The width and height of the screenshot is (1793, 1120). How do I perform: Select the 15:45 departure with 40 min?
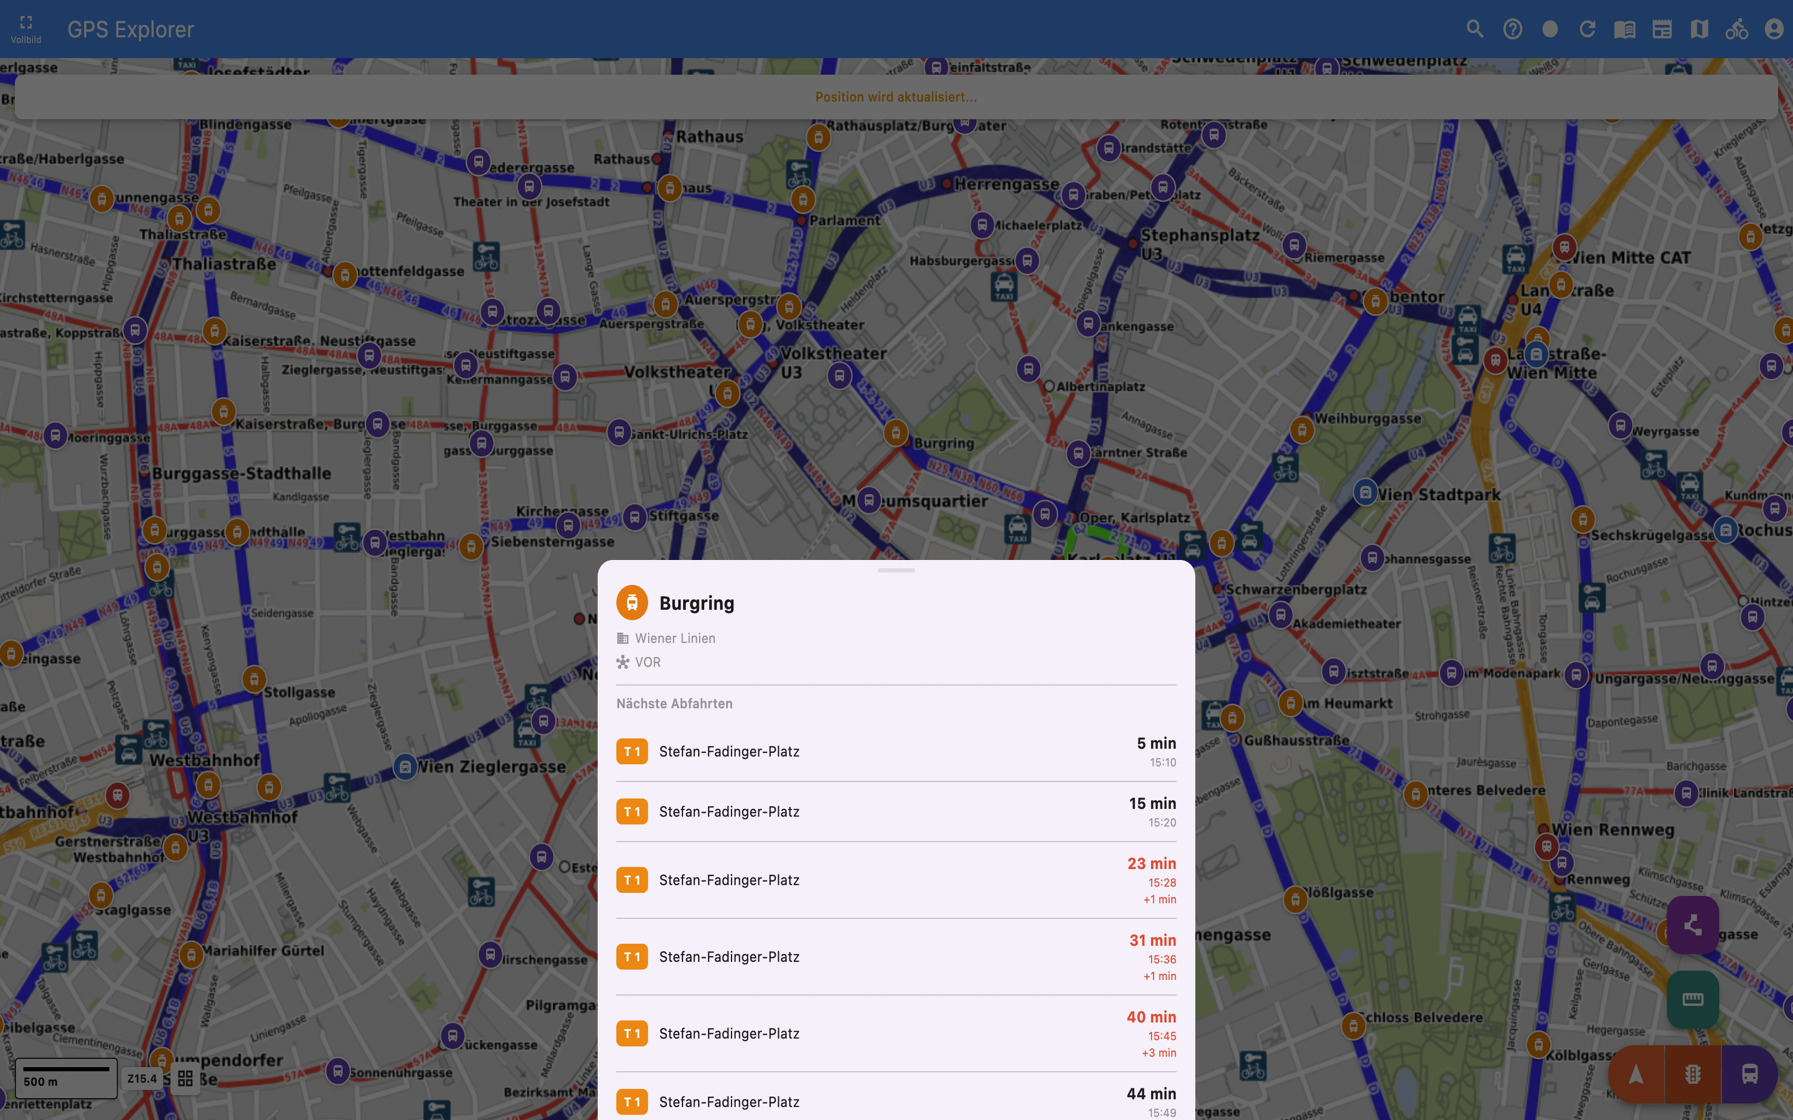click(896, 1034)
